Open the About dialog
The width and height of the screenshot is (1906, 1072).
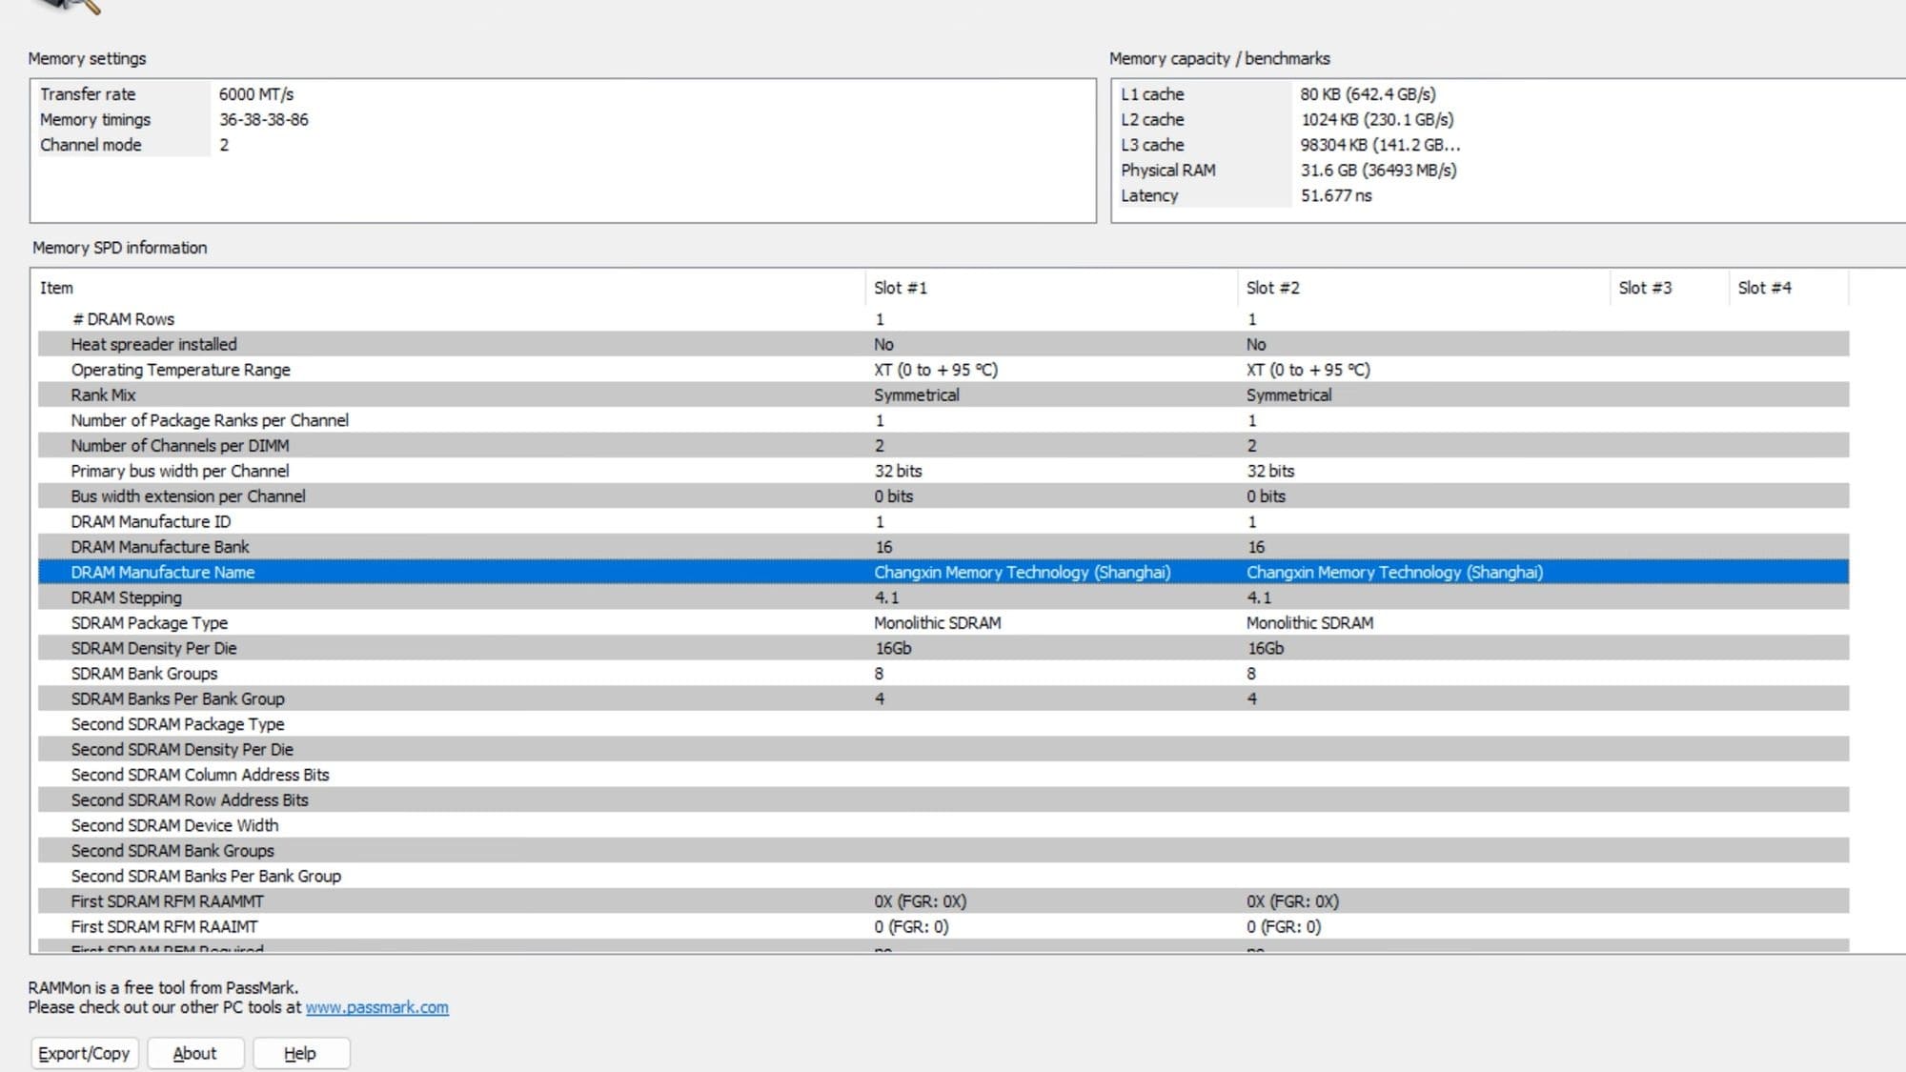point(194,1053)
